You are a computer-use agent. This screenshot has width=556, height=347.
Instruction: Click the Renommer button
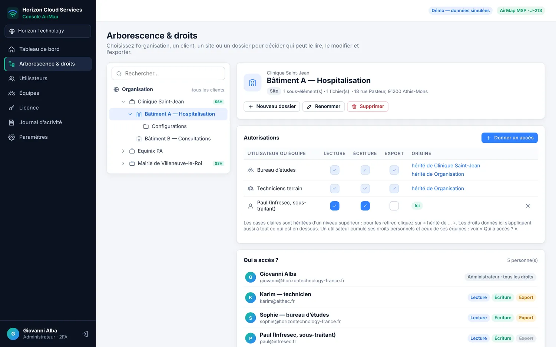[x=324, y=107]
